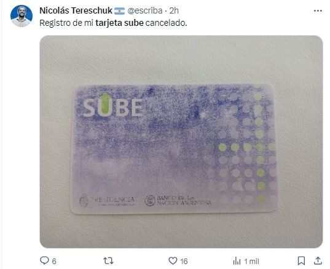The width and height of the screenshot is (330, 269).
Task: Click the Argentina flag emoji beside name
Action: [x=120, y=11]
